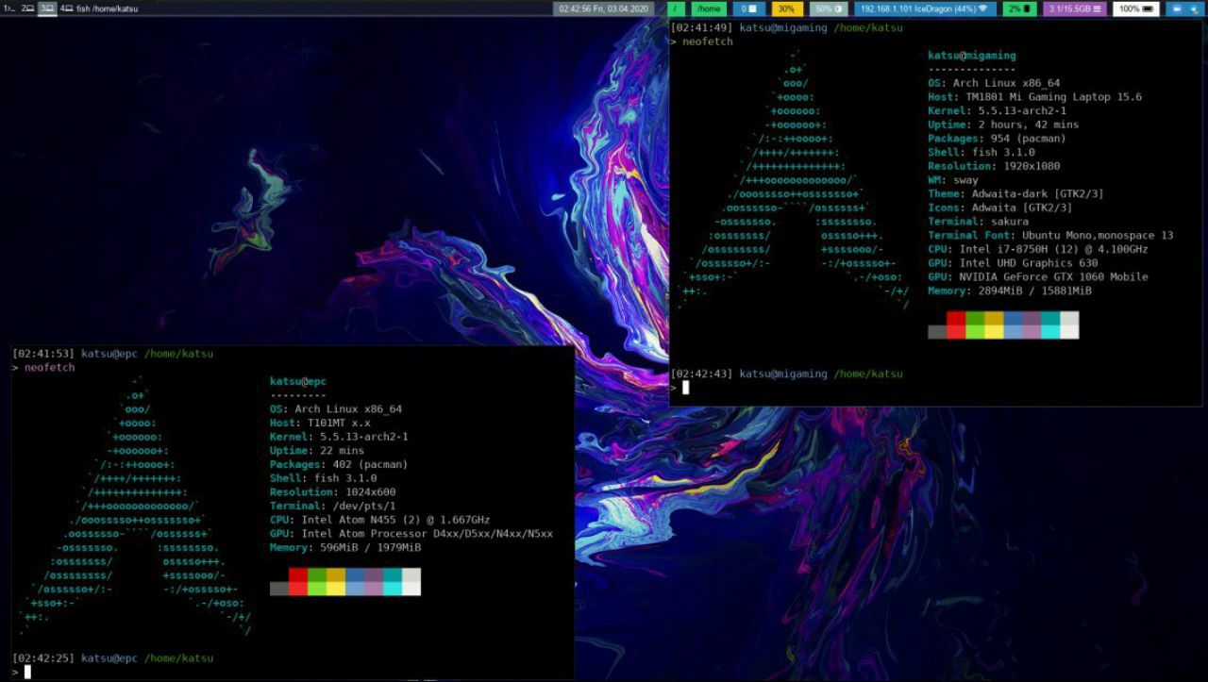1208x682 pixels.
Task: Click the [02:41:53] prompt line
Action: tap(113, 354)
